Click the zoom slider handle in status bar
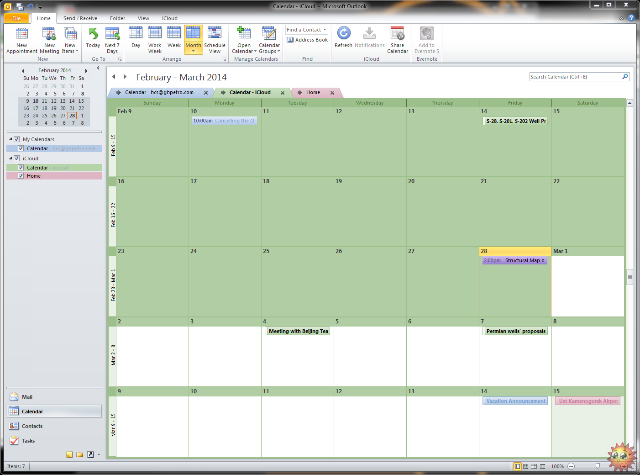Screen dimensions: 640x475 [598, 466]
